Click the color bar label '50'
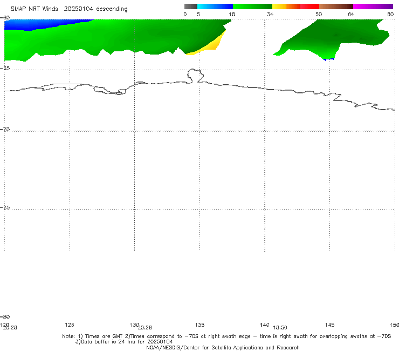 click(319, 14)
